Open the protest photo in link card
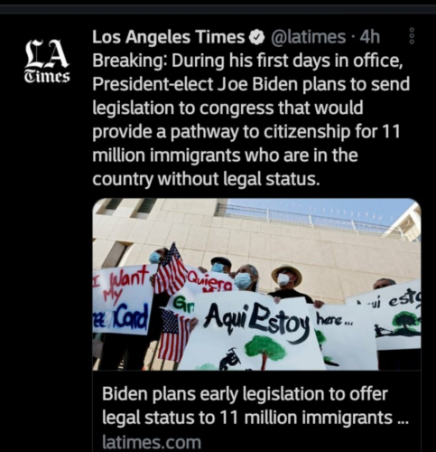 [256, 284]
